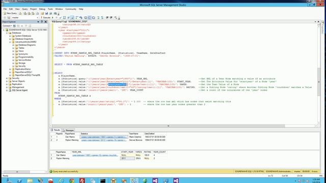326x183 pixels.
Task: Click the Database Engine Query icon beside New Query
Action: [x=20, y=13]
